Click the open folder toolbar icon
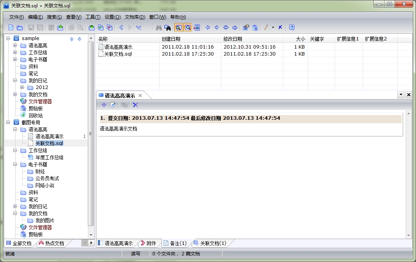This screenshot has height=262, width=416. (19, 28)
